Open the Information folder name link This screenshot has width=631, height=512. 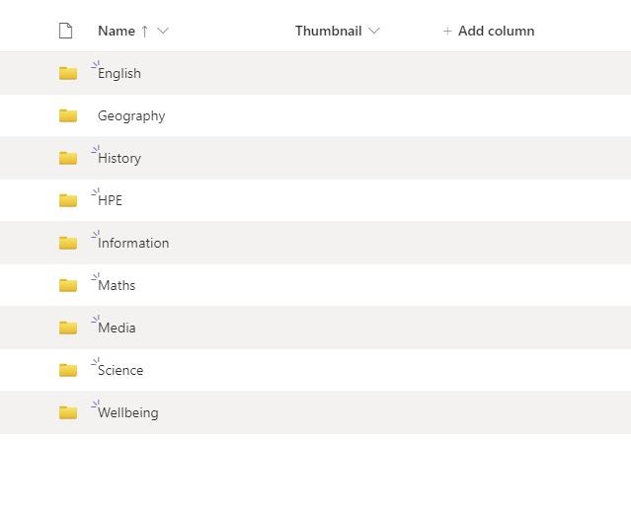coord(133,243)
